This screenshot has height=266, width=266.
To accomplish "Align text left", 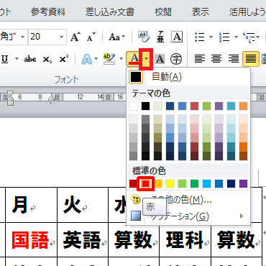I will 200,58.
